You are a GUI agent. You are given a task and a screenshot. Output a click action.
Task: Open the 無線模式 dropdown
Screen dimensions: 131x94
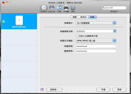96,23
